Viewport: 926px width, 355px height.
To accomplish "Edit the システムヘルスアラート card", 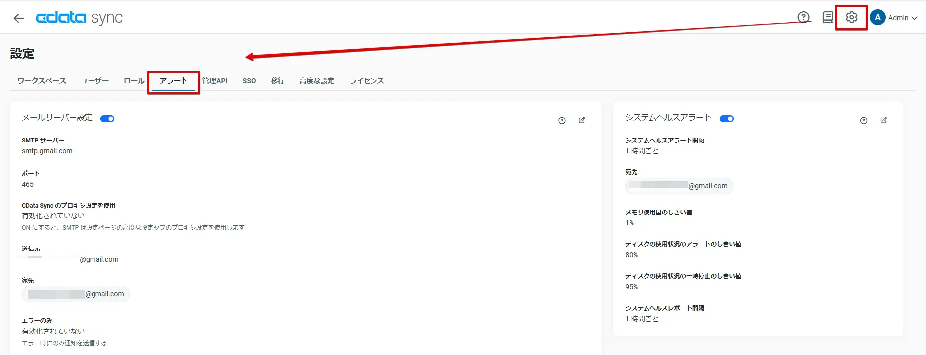I will click(884, 120).
